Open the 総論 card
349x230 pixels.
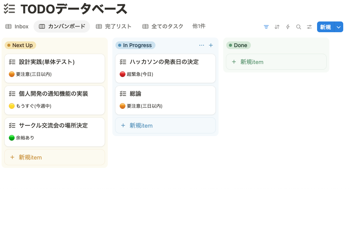(165, 100)
